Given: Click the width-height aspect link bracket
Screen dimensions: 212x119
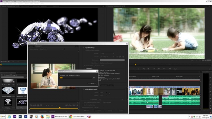Looking at the screenshot, I should tap(107, 94).
